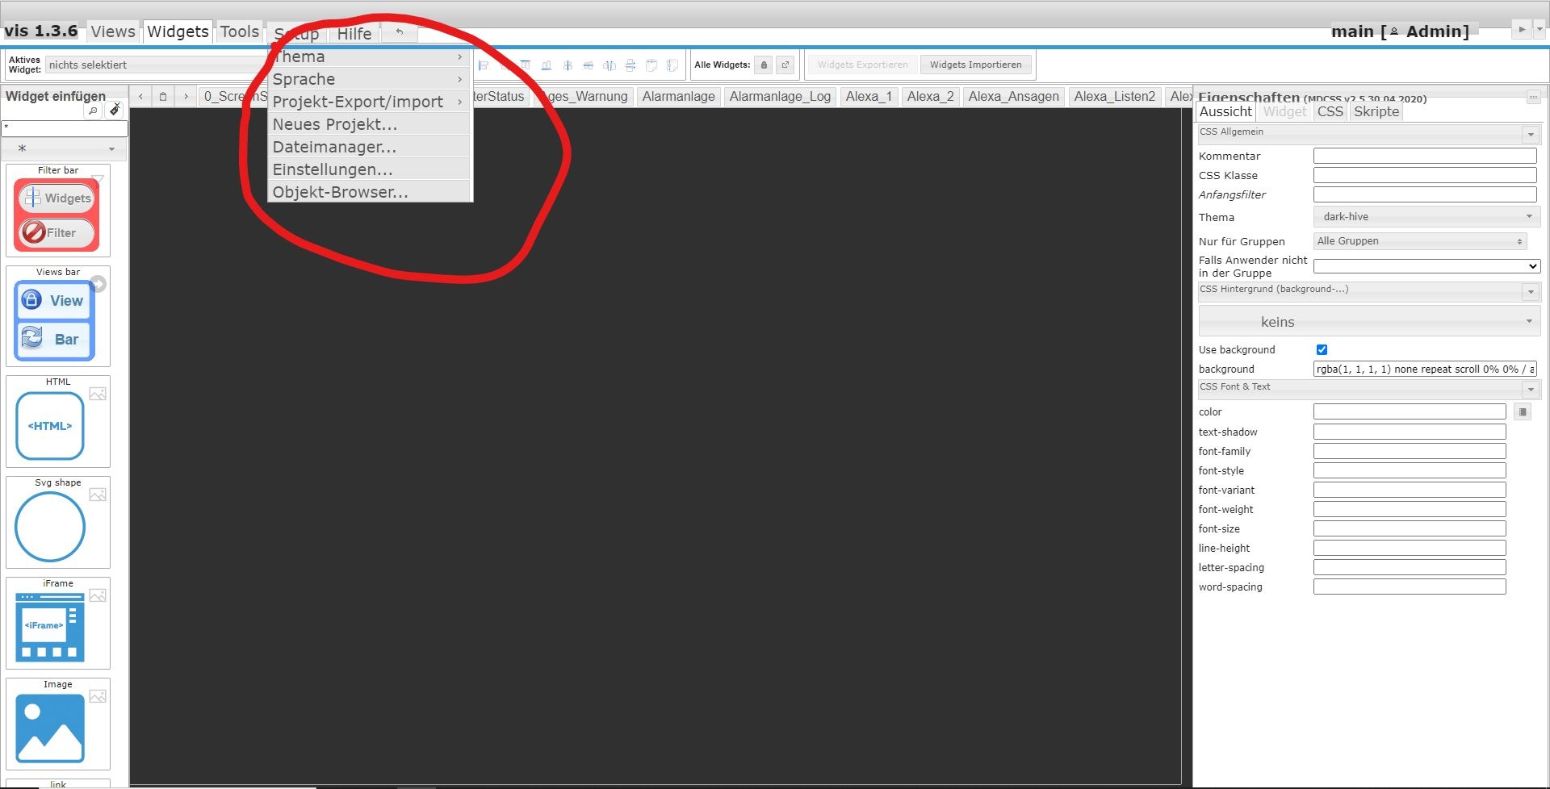Click the distribute widgets vertically icon
Image resolution: width=1550 pixels, height=789 pixels.
click(630, 65)
